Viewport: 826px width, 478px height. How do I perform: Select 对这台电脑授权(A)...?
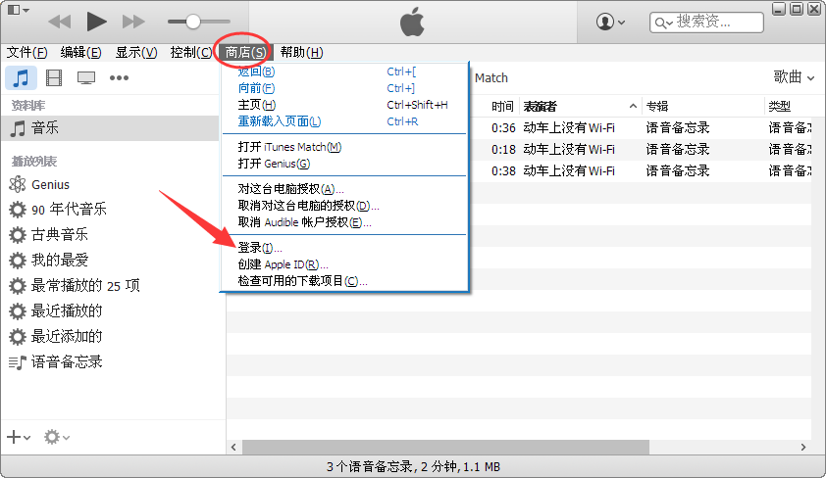pyautogui.click(x=345, y=189)
